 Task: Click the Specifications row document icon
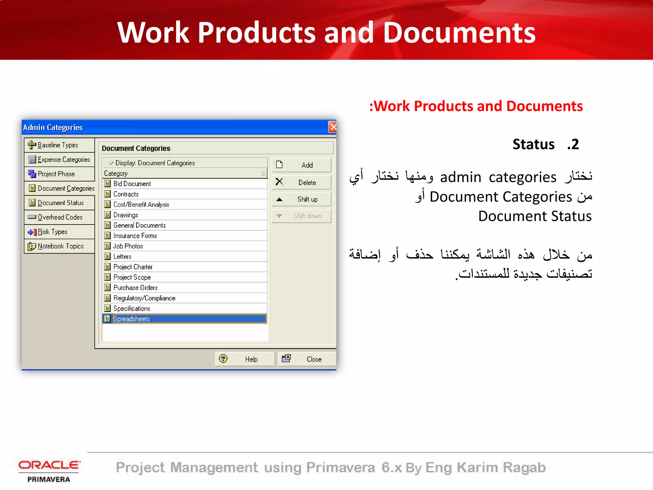tap(107, 308)
